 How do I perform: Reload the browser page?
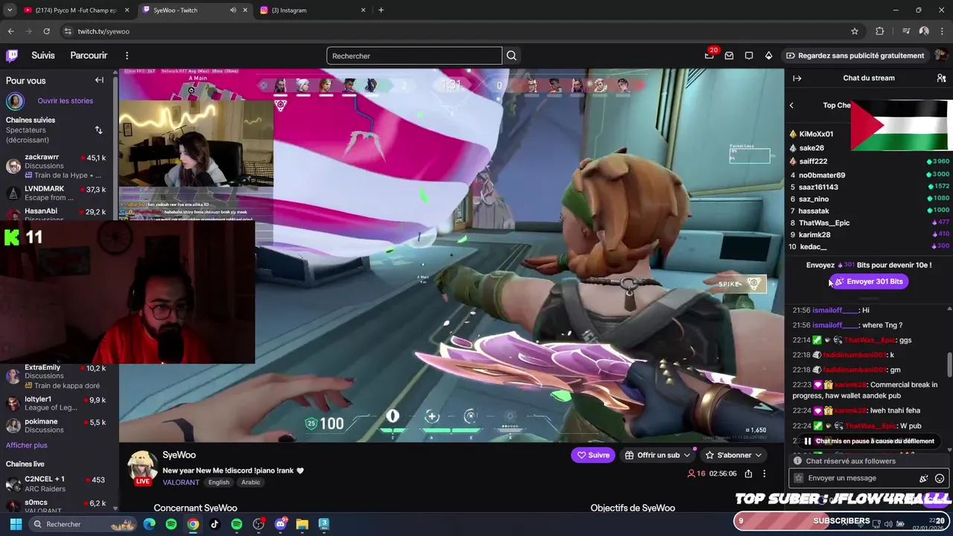46,31
